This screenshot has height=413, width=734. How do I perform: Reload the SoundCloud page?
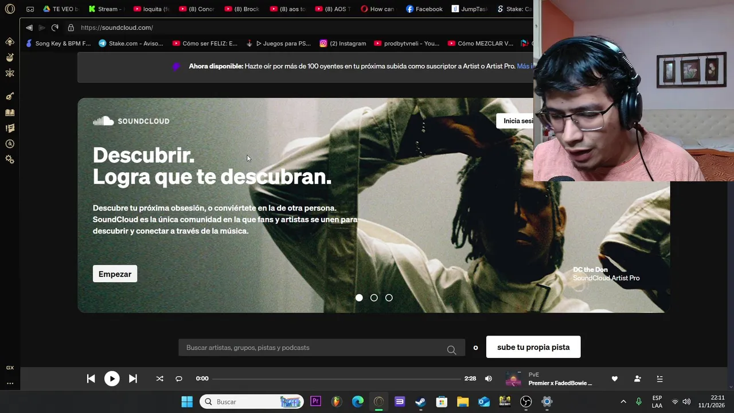(x=55, y=28)
